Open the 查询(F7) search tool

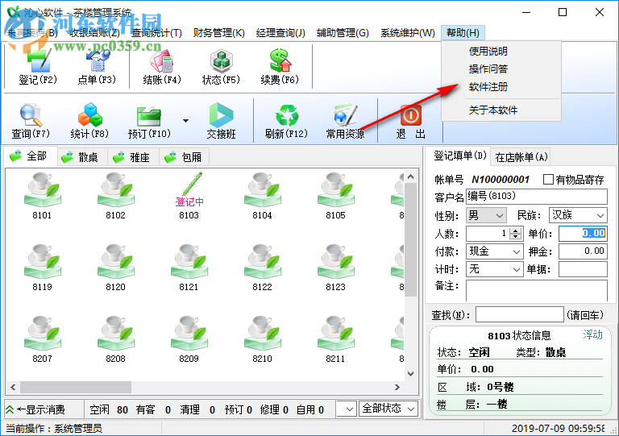(x=31, y=121)
